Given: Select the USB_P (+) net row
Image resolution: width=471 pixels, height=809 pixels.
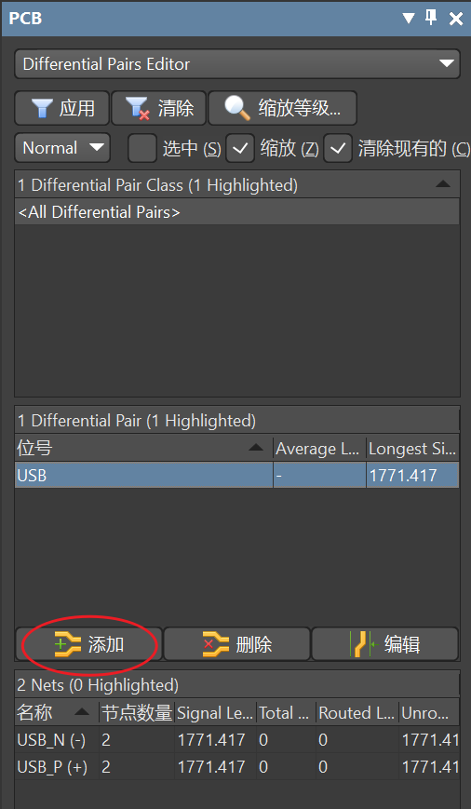Looking at the screenshot, I should (x=237, y=767).
